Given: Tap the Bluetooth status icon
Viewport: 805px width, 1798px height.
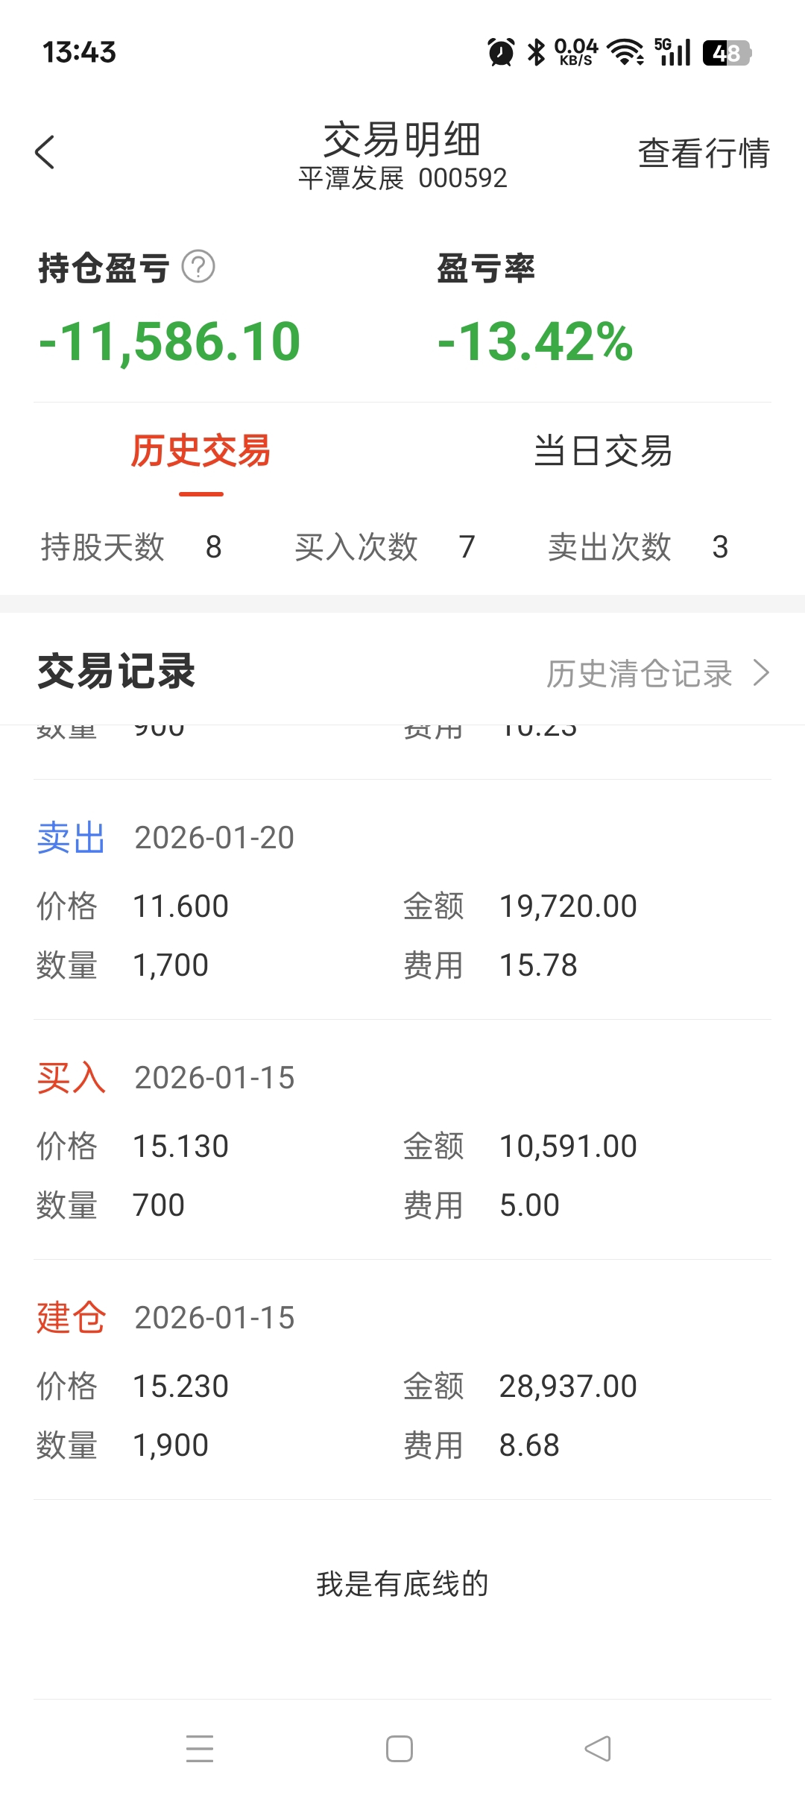Looking at the screenshot, I should [x=536, y=52].
